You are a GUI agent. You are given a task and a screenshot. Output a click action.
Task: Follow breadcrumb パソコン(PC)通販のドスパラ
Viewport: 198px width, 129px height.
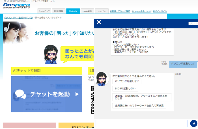[x=18, y=17]
